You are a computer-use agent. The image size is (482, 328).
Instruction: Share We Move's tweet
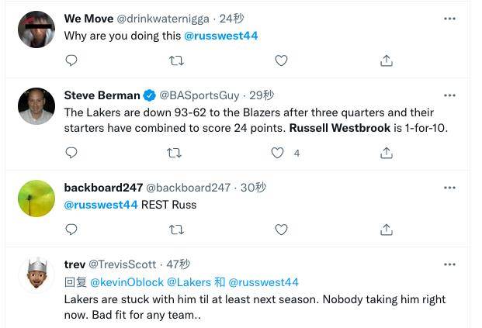pos(387,60)
